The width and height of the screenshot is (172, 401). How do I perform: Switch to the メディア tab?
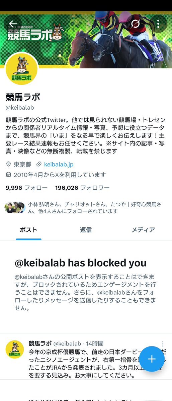[143, 230]
